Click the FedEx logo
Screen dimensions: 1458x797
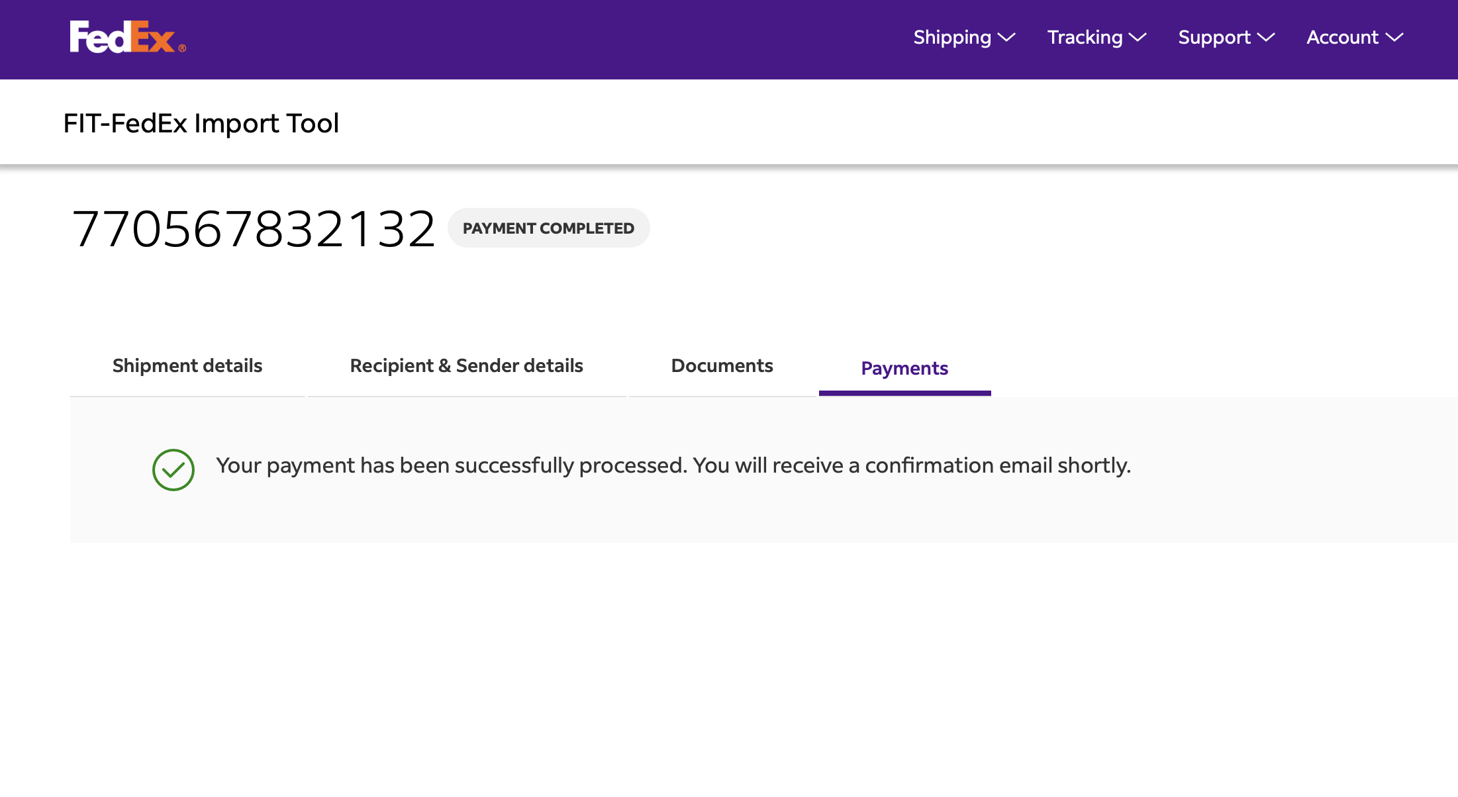pos(128,37)
